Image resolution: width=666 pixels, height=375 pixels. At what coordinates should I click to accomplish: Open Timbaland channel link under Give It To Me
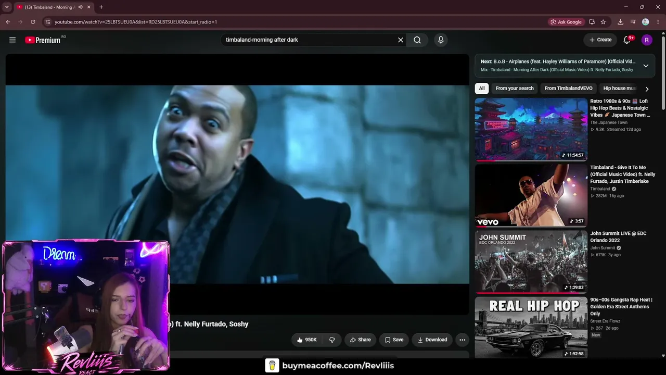click(x=600, y=189)
